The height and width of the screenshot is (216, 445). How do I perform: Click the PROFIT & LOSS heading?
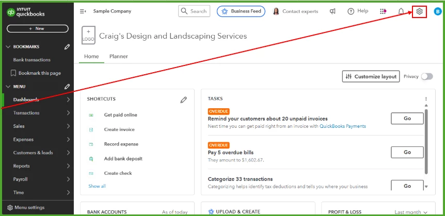click(x=345, y=212)
